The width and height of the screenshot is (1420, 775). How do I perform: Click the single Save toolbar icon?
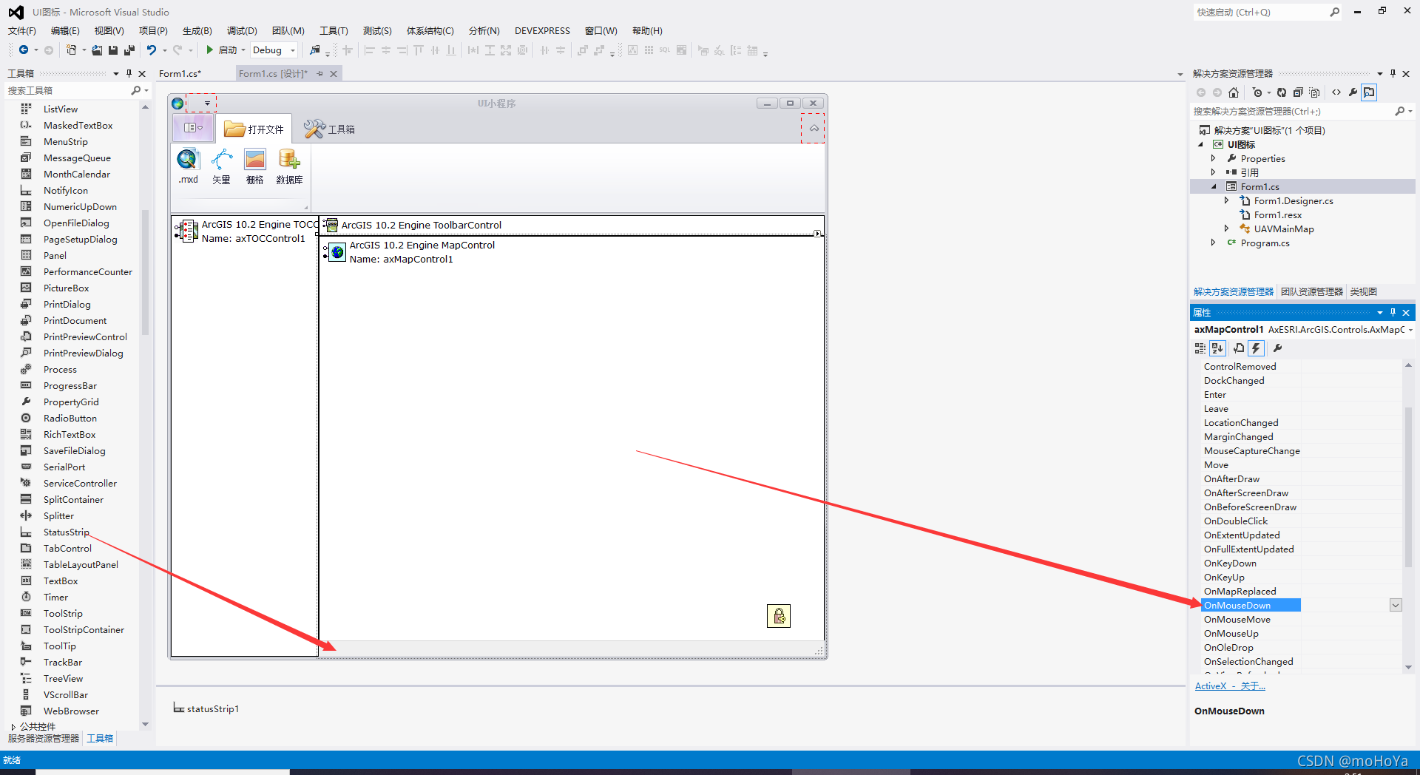113,50
